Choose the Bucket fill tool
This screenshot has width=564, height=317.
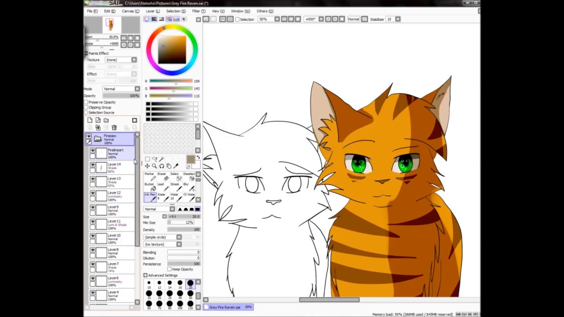point(150,187)
